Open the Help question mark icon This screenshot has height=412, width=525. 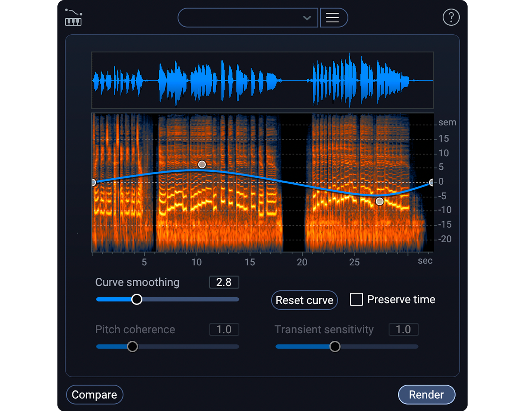tap(451, 17)
